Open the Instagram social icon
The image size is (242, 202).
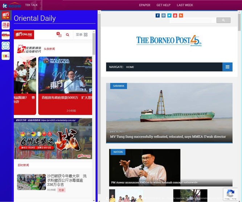[163, 16]
